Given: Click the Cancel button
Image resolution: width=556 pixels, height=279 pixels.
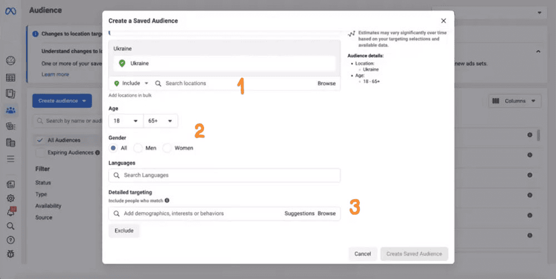Looking at the screenshot, I should tap(363, 254).
